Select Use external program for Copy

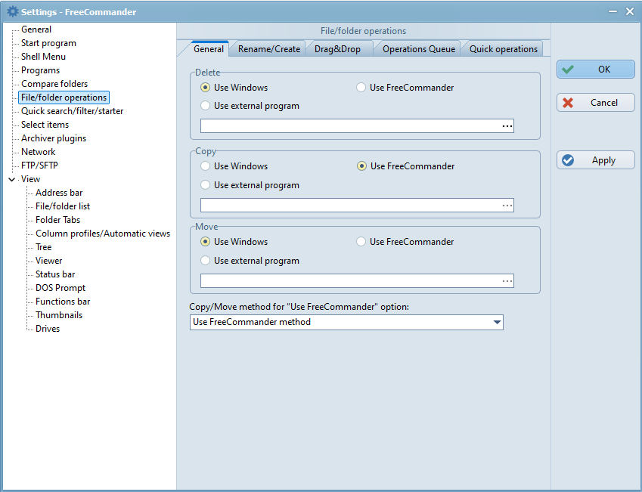(250, 185)
